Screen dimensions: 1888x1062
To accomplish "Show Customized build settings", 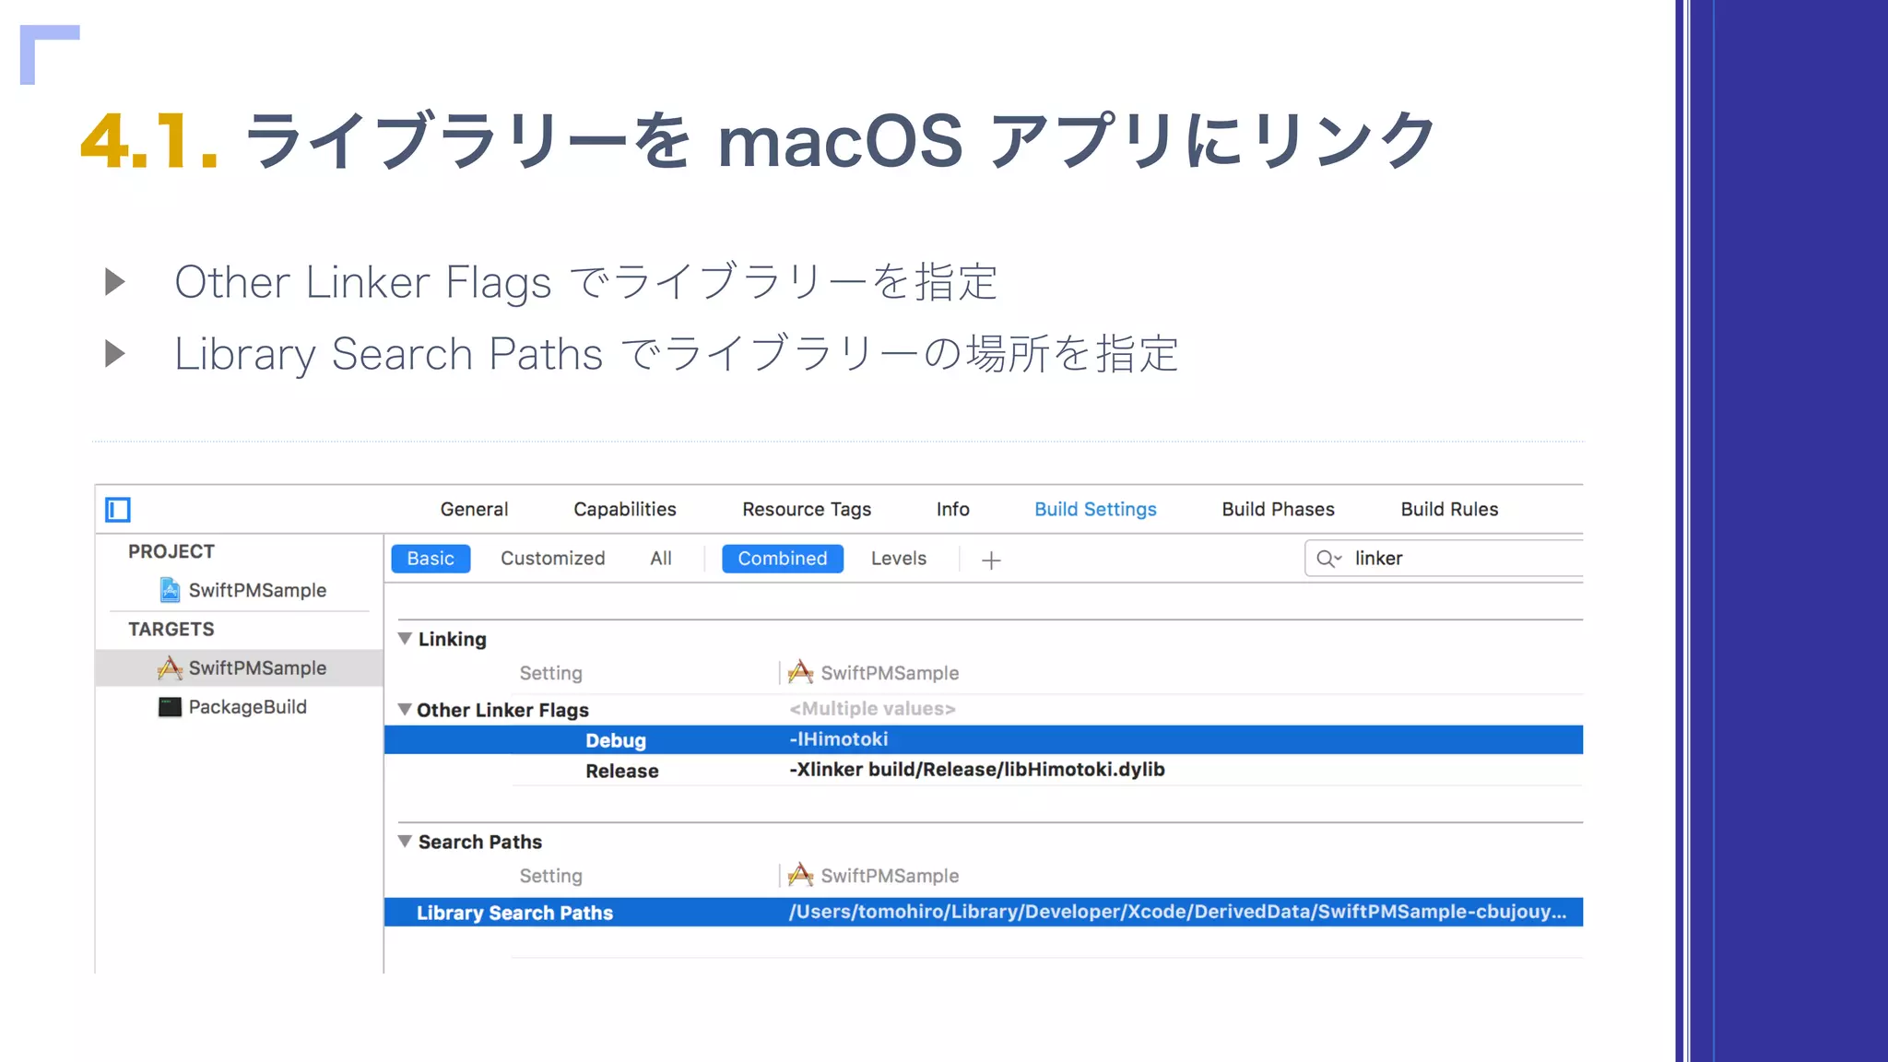I will coord(552,559).
